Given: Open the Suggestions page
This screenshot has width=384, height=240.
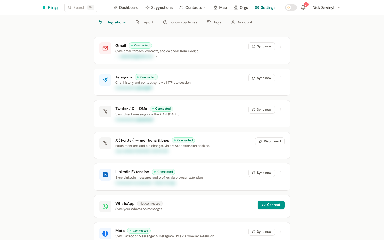Looking at the screenshot, I should (159, 7).
